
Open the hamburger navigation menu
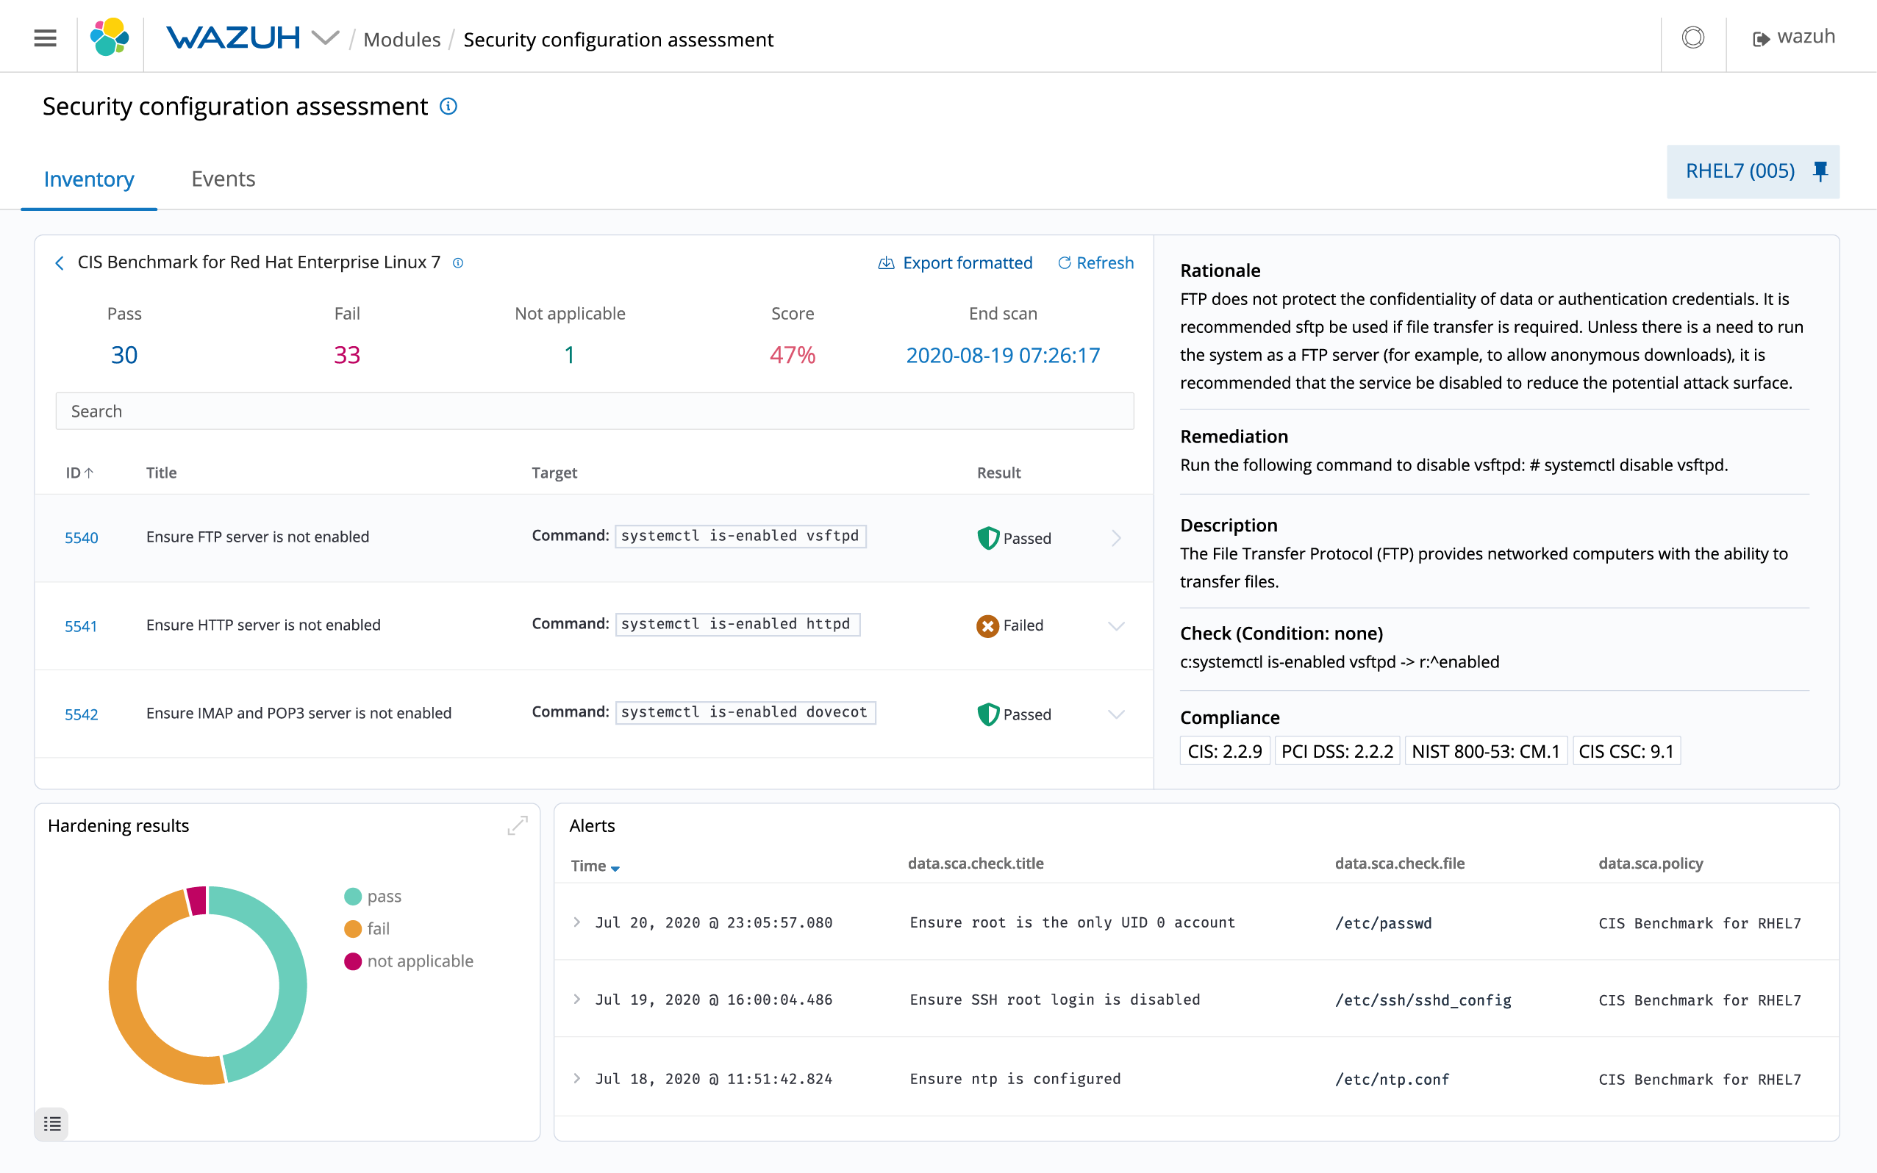(x=44, y=37)
